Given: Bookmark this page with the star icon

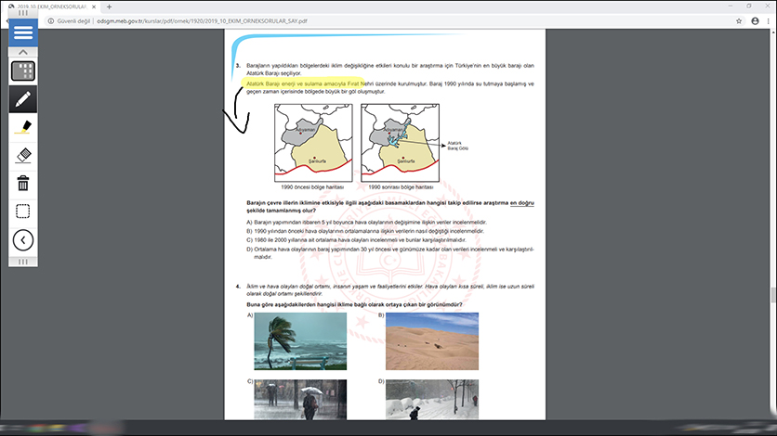Looking at the screenshot, I should (x=737, y=19).
